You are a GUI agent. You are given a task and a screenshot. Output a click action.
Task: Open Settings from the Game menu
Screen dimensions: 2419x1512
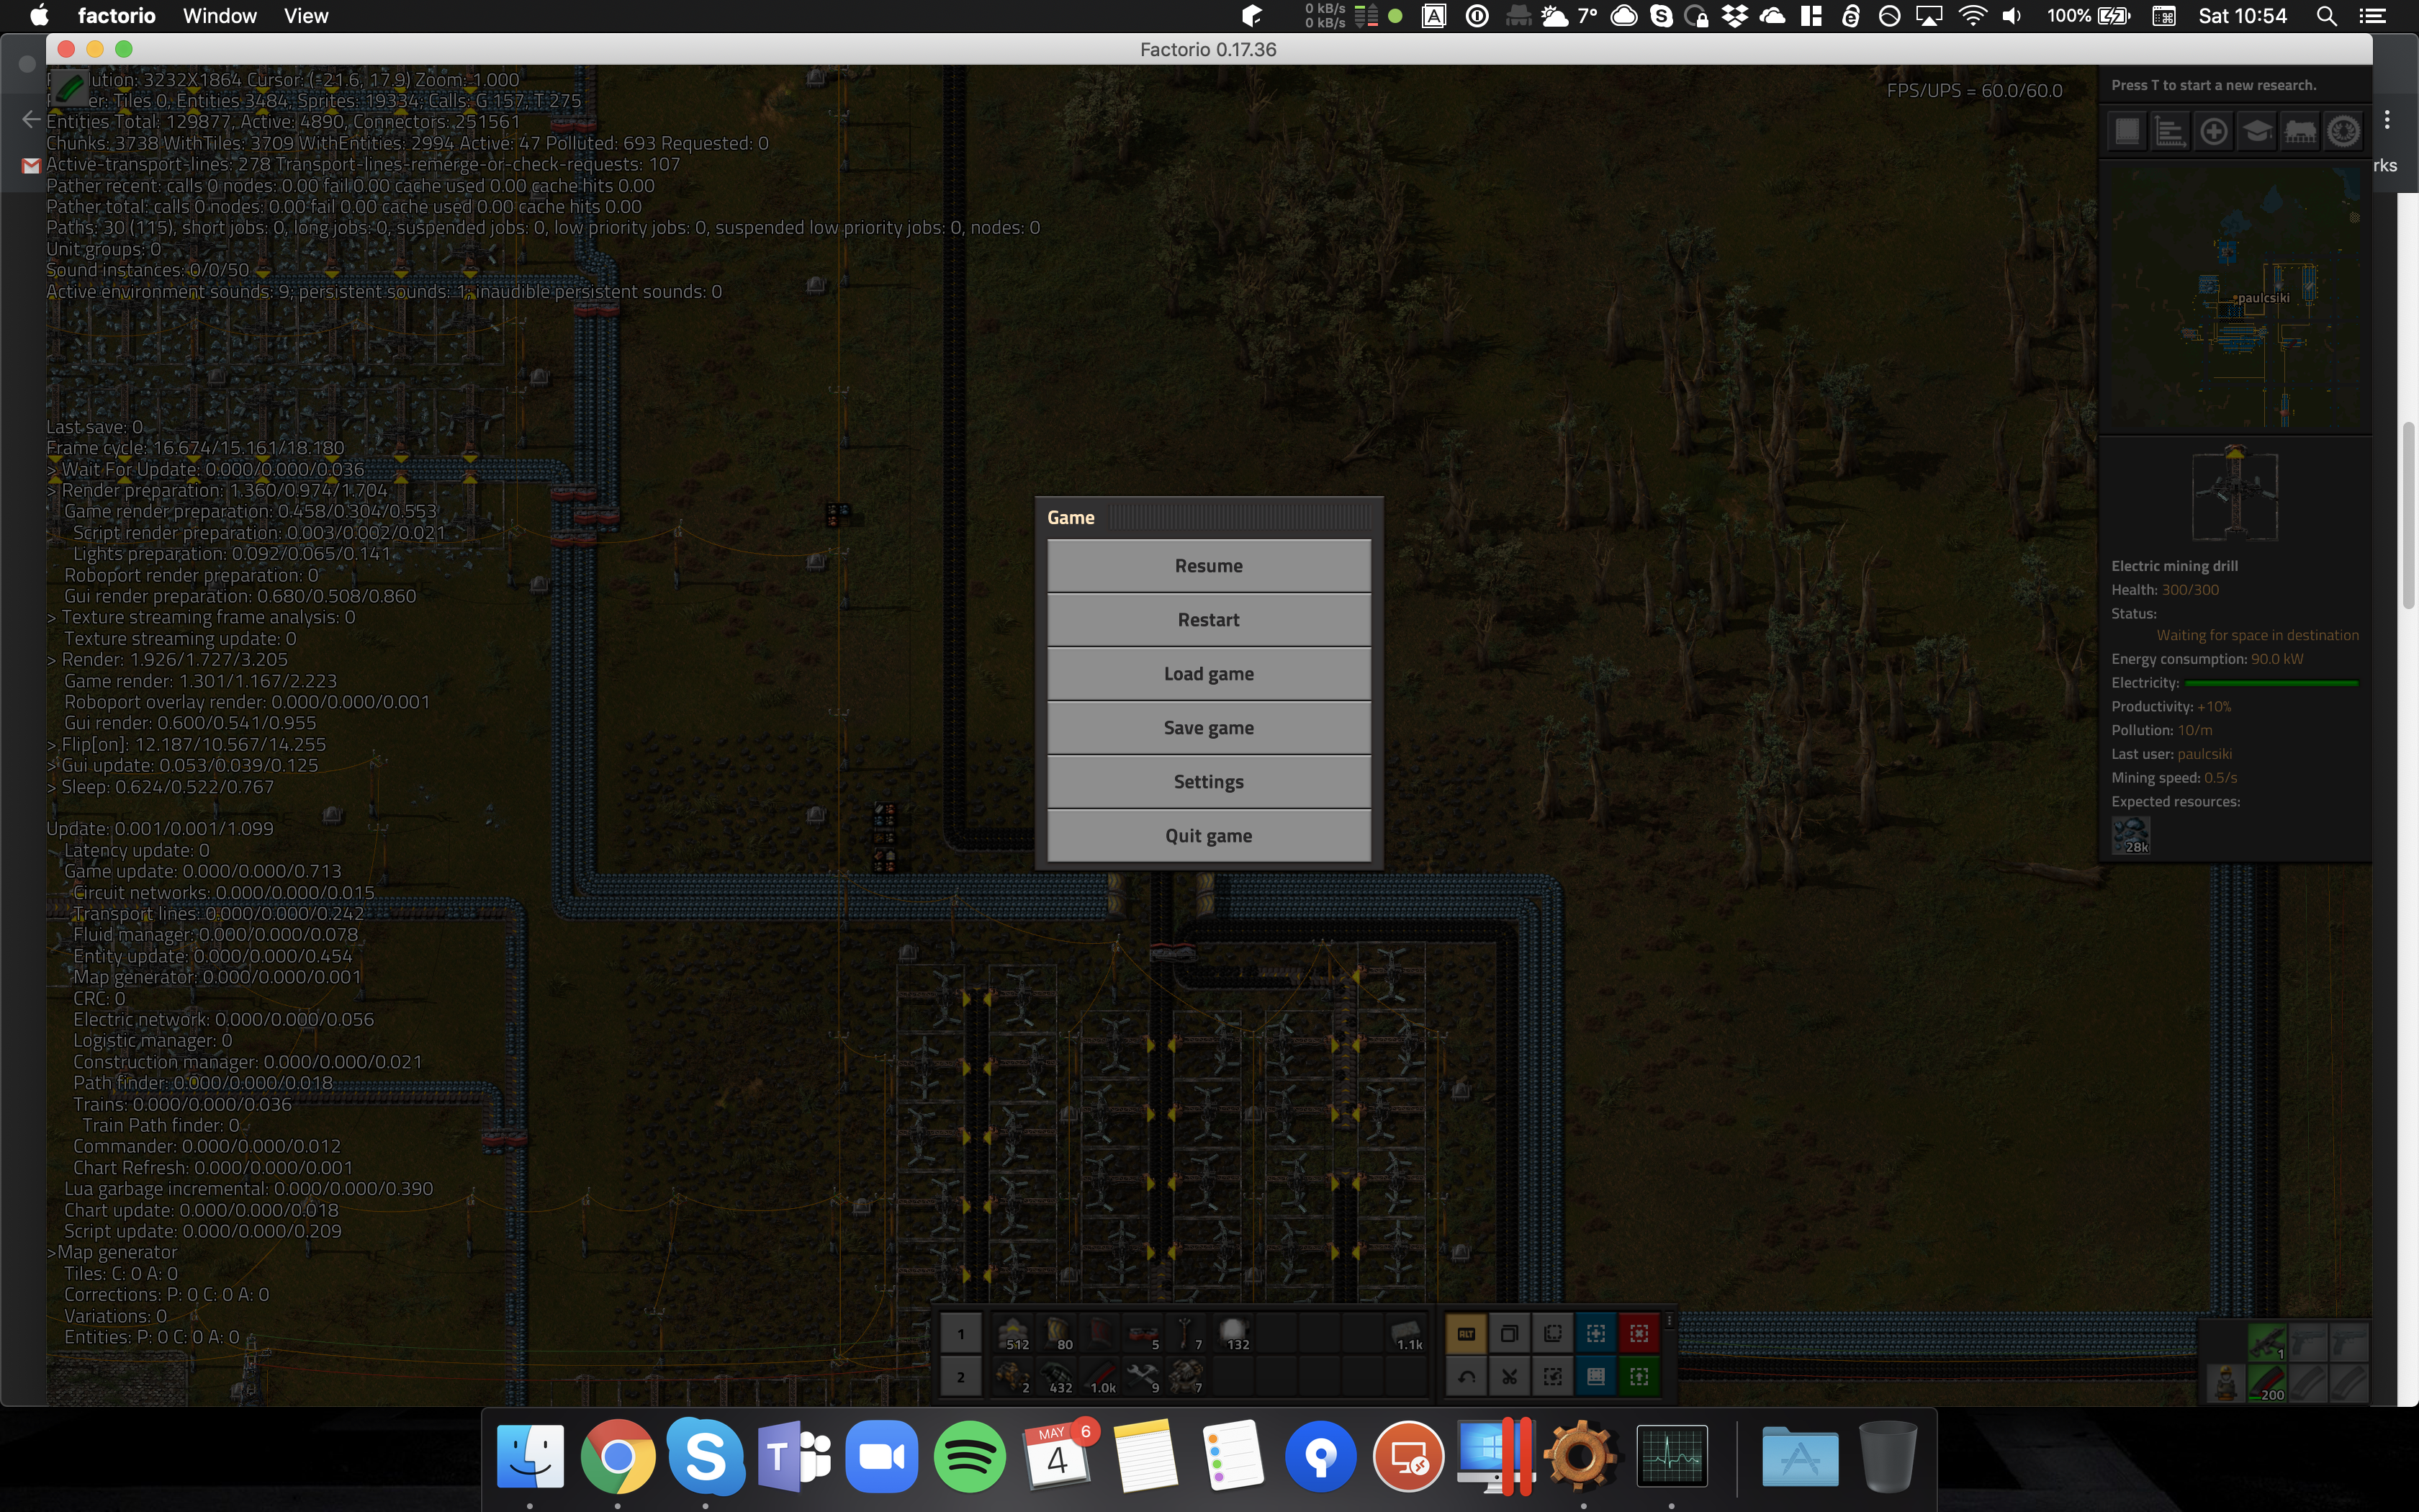(1209, 782)
